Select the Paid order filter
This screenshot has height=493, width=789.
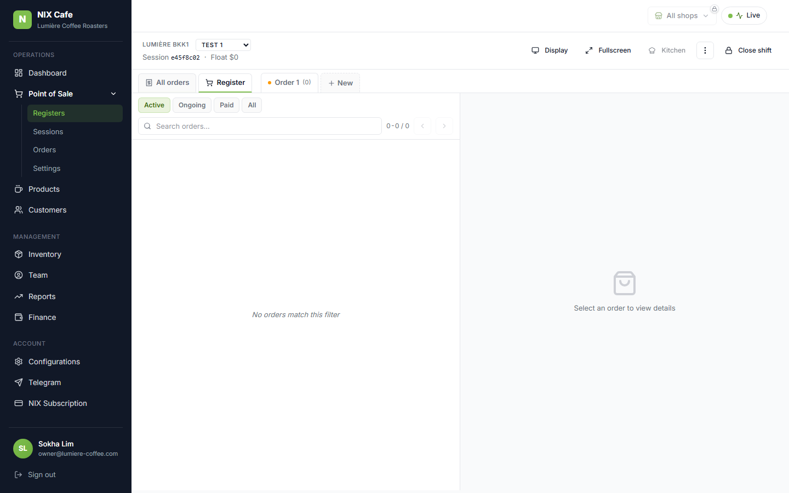(227, 105)
